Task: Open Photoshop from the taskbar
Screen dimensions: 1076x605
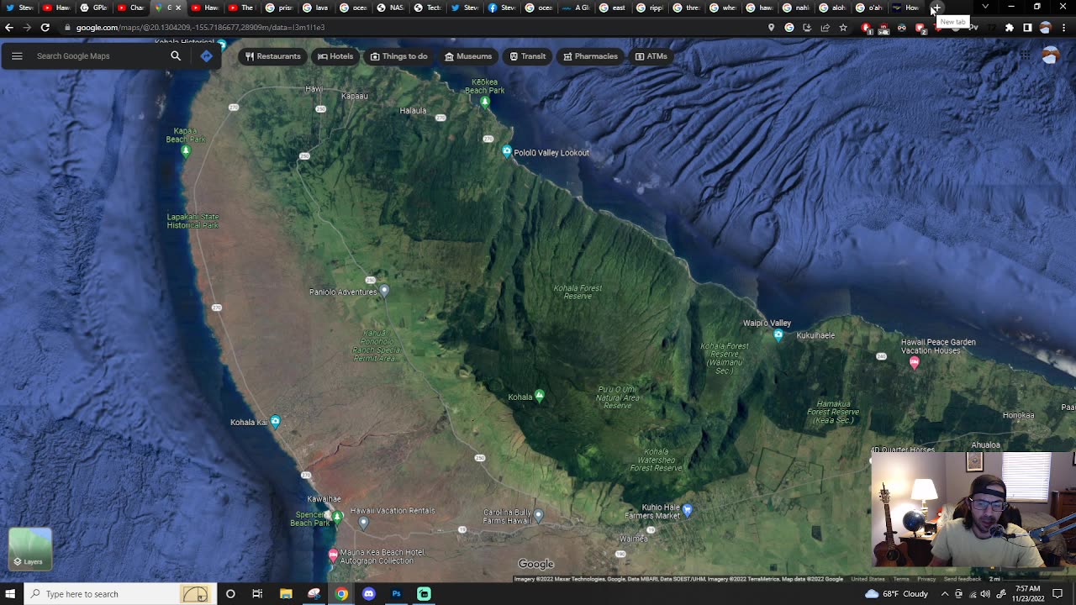Action: [396, 594]
